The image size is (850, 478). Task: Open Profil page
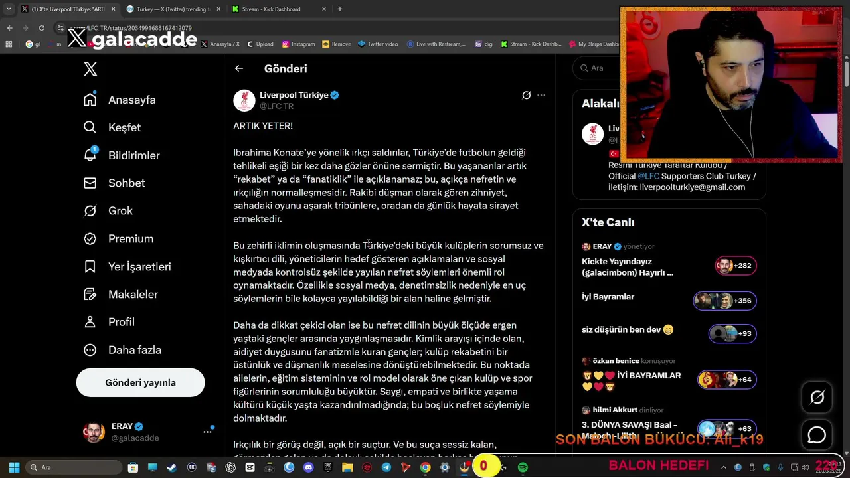(109, 322)
